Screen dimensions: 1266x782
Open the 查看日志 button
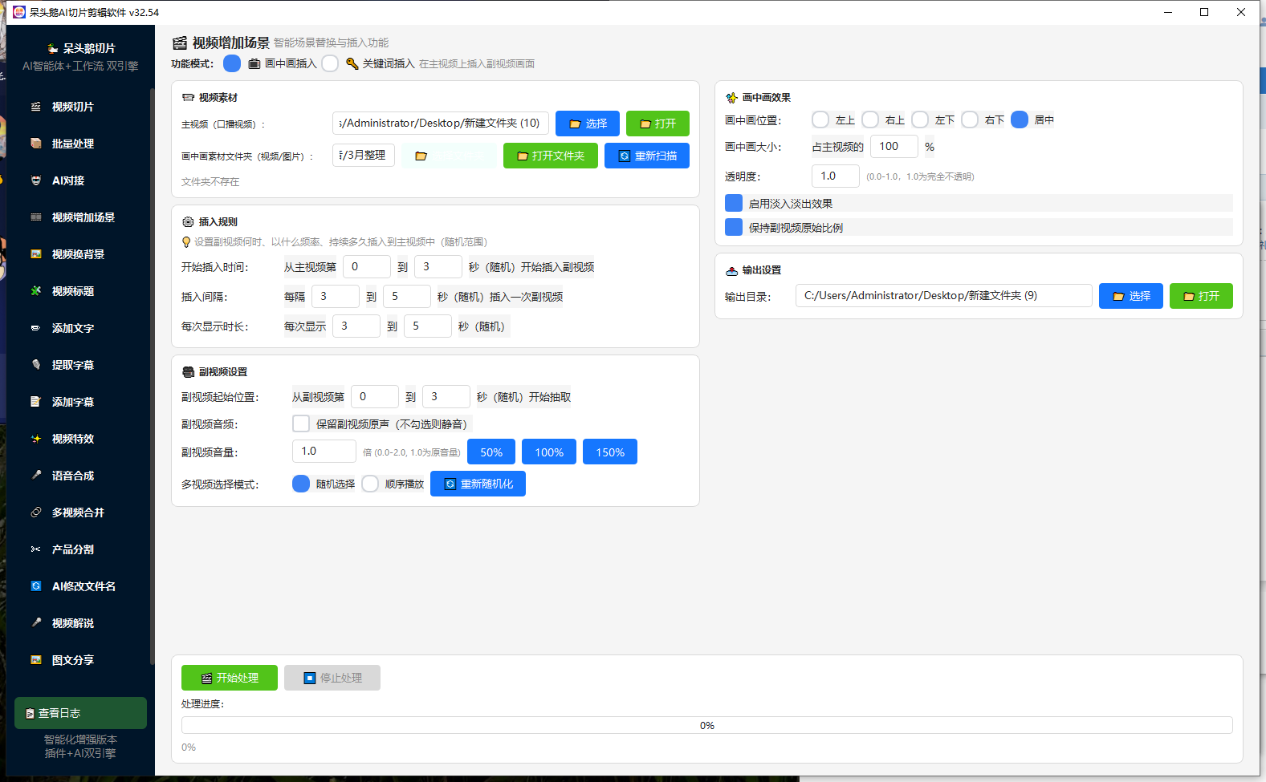tap(80, 713)
